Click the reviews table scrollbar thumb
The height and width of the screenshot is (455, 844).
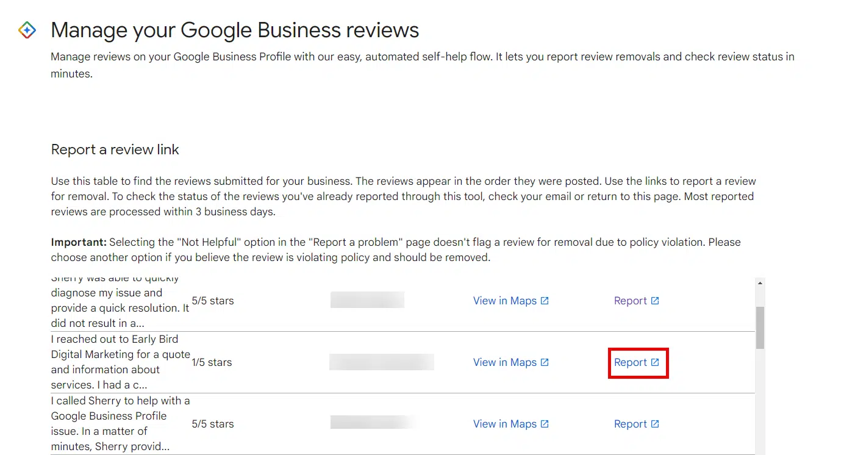pyautogui.click(x=760, y=328)
